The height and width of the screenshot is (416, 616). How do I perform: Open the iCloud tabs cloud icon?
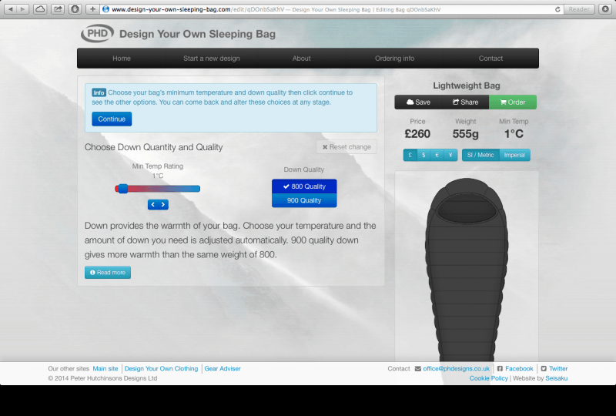pyautogui.click(x=40, y=9)
